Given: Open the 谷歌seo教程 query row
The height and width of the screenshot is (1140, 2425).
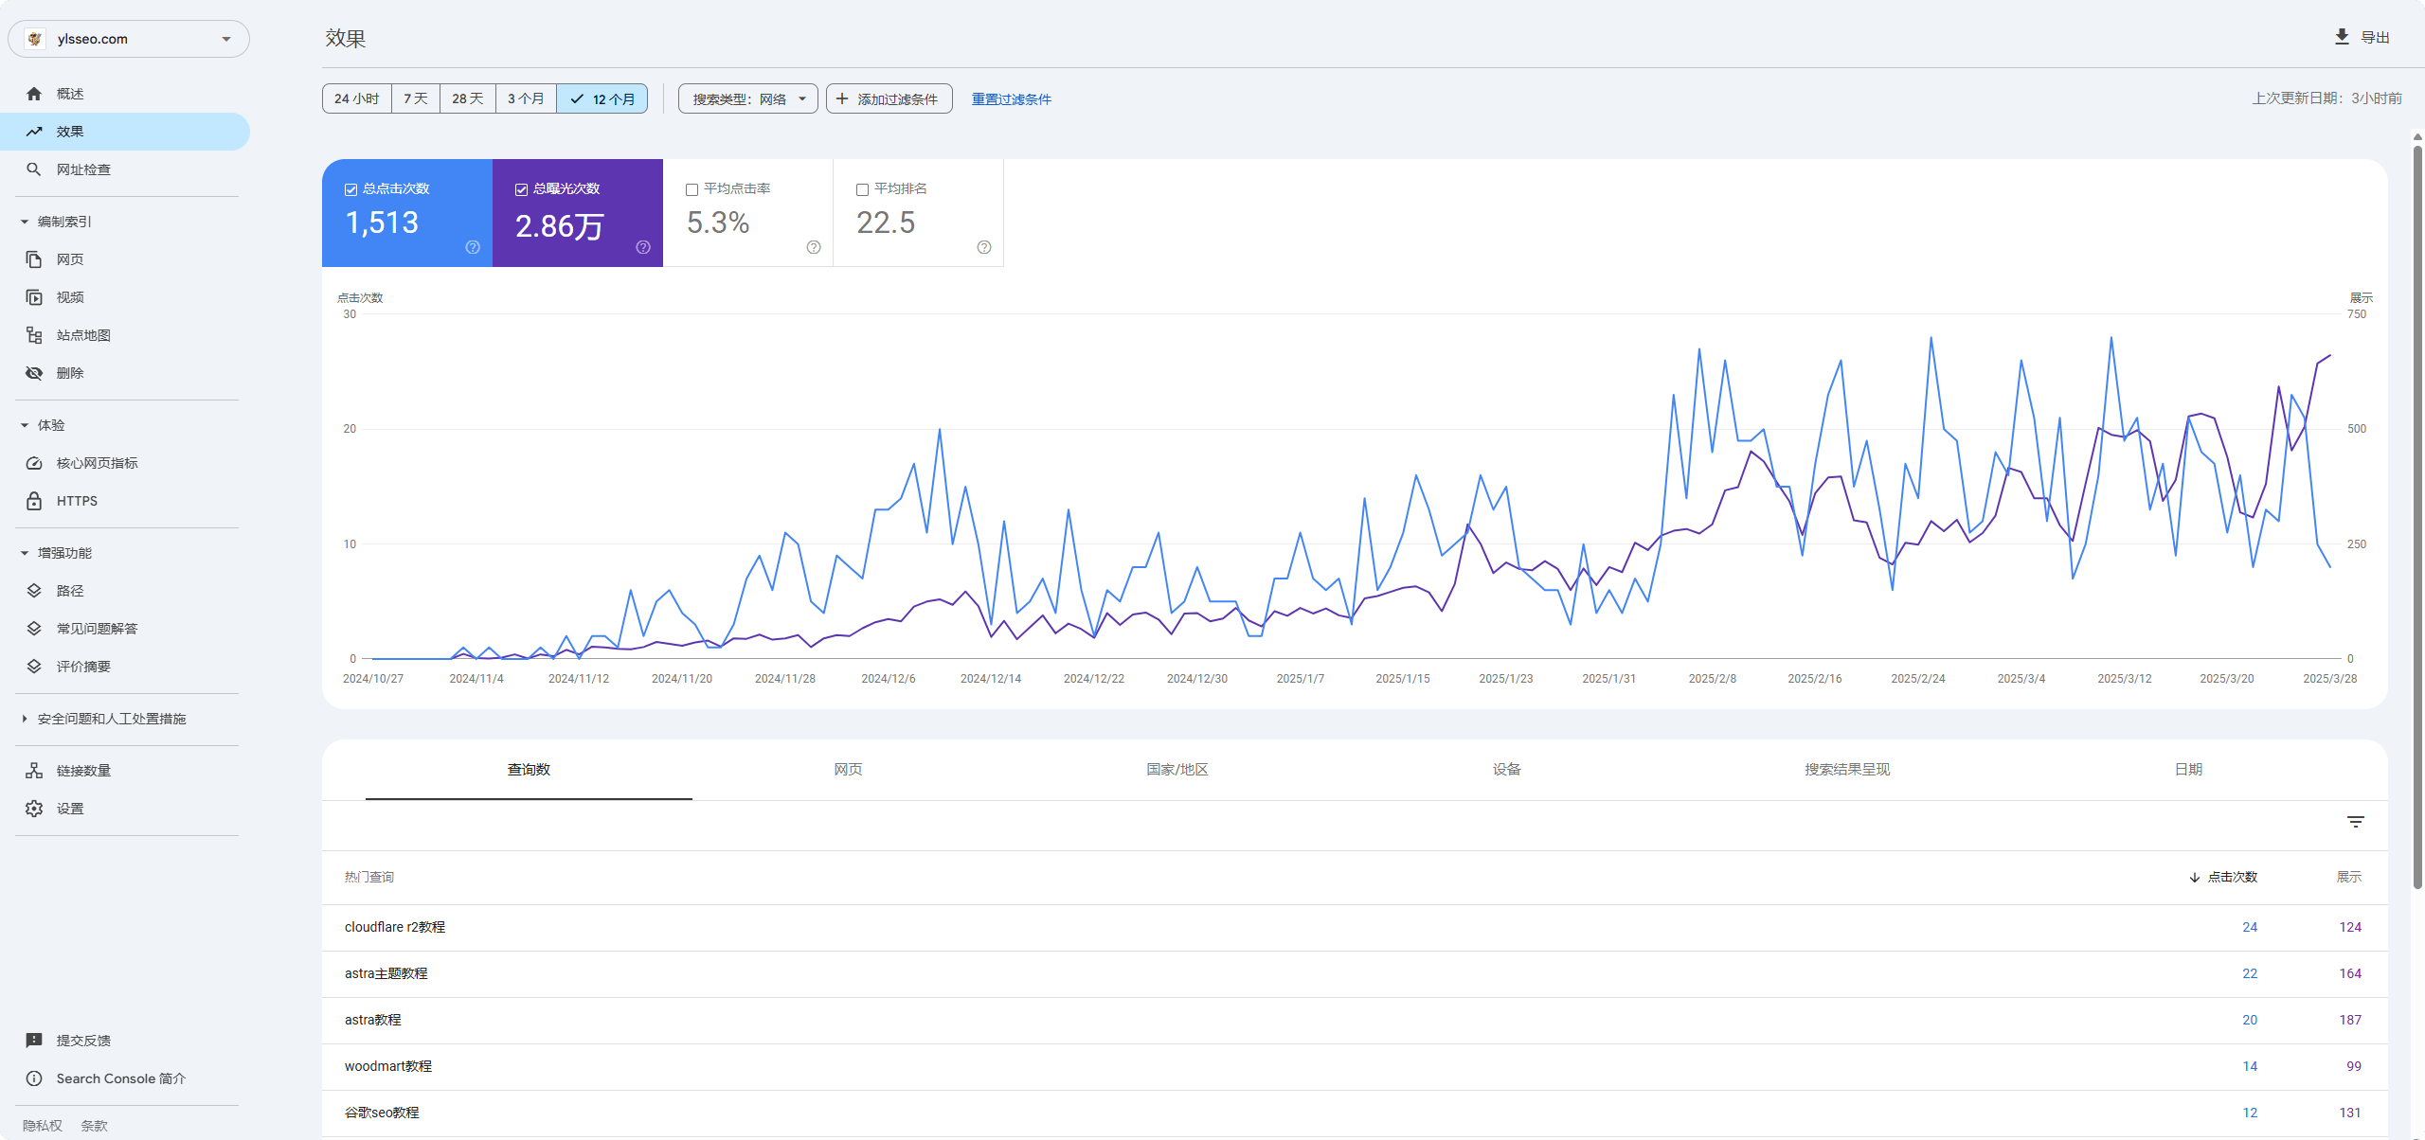Looking at the screenshot, I should (1355, 1113).
